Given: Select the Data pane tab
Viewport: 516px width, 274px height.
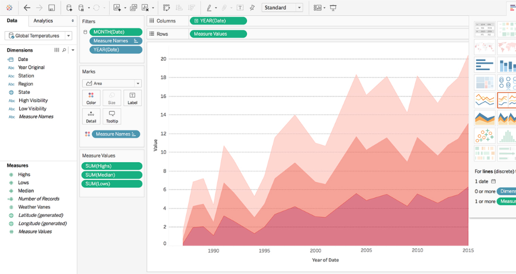Looking at the screenshot, I should tap(12, 21).
